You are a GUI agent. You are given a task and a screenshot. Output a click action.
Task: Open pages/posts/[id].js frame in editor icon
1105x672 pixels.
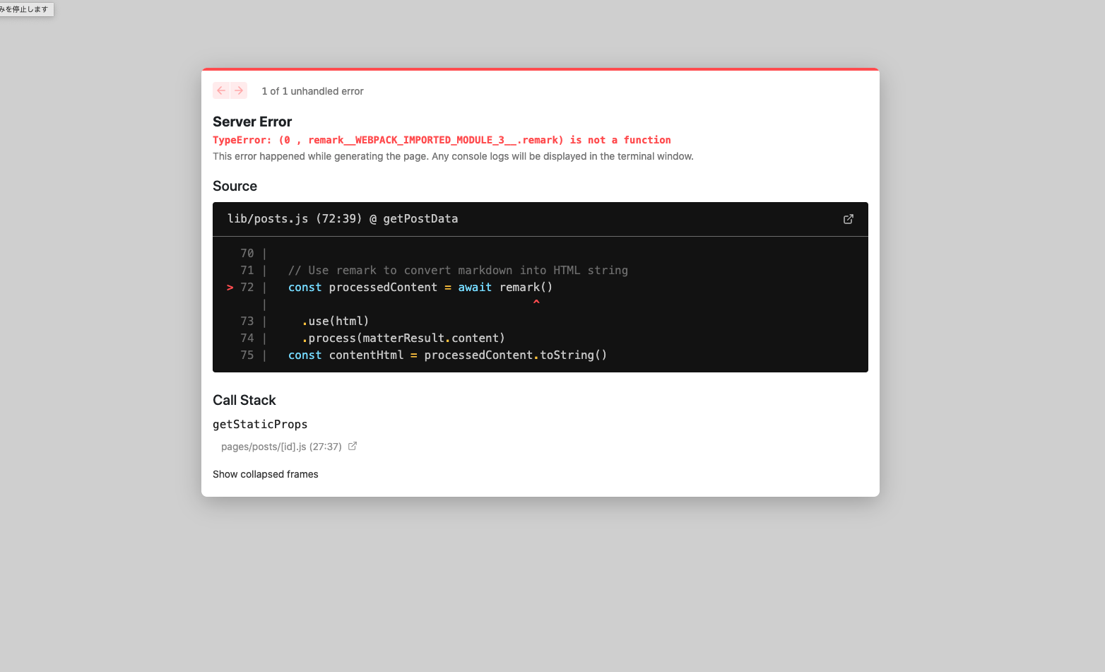(353, 446)
